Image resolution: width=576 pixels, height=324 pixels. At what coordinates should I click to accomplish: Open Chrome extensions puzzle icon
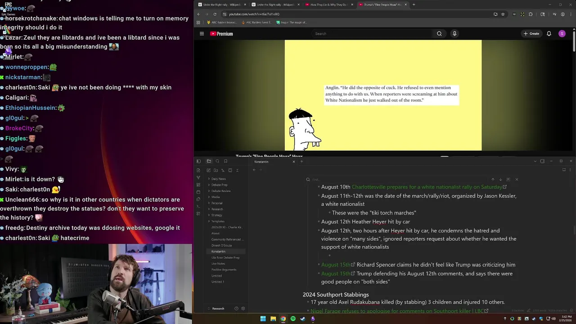click(x=531, y=14)
